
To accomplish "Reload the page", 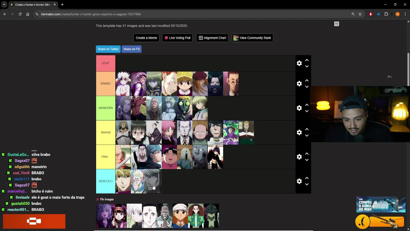I will [20, 14].
